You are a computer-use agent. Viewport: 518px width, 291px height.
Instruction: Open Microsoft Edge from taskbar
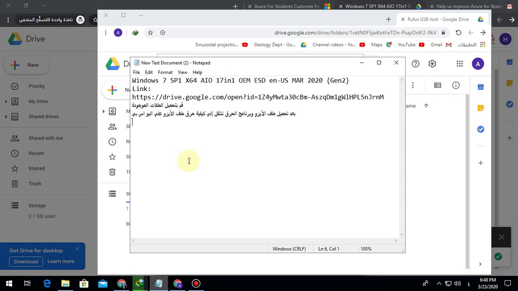tap(47, 284)
